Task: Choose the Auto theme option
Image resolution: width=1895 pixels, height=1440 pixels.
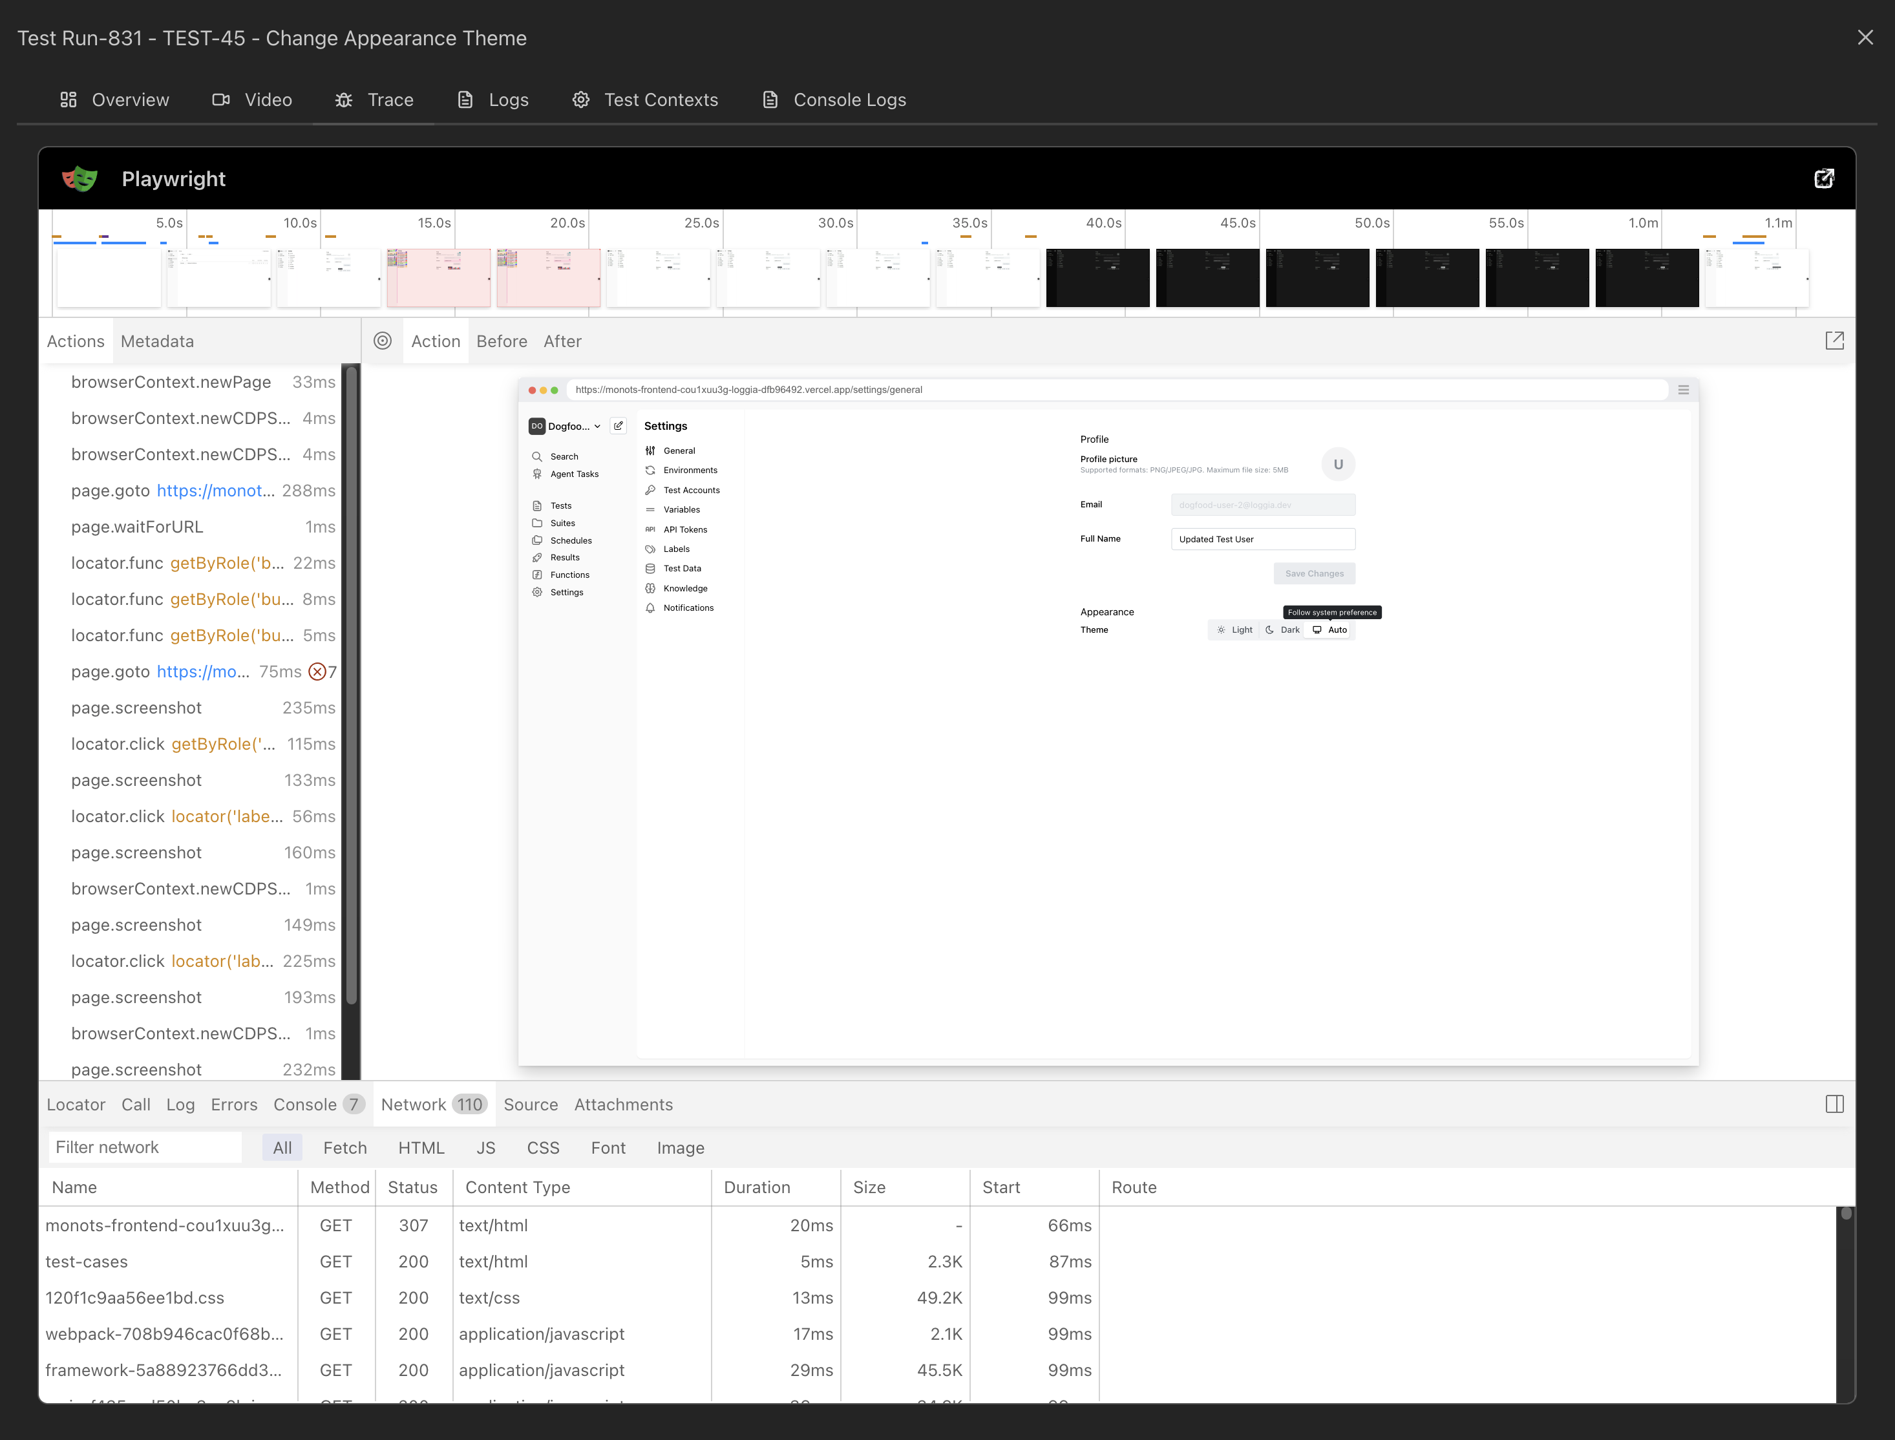Action: click(1328, 630)
